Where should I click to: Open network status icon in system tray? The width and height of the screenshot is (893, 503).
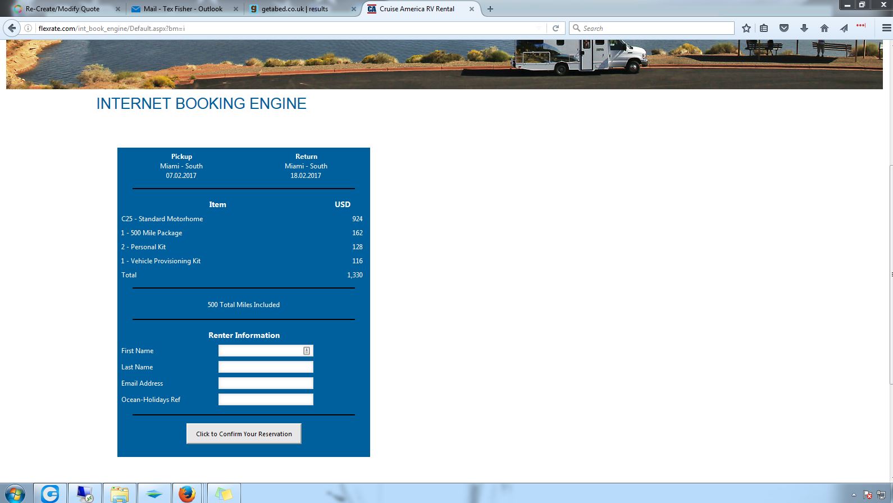[881, 495]
